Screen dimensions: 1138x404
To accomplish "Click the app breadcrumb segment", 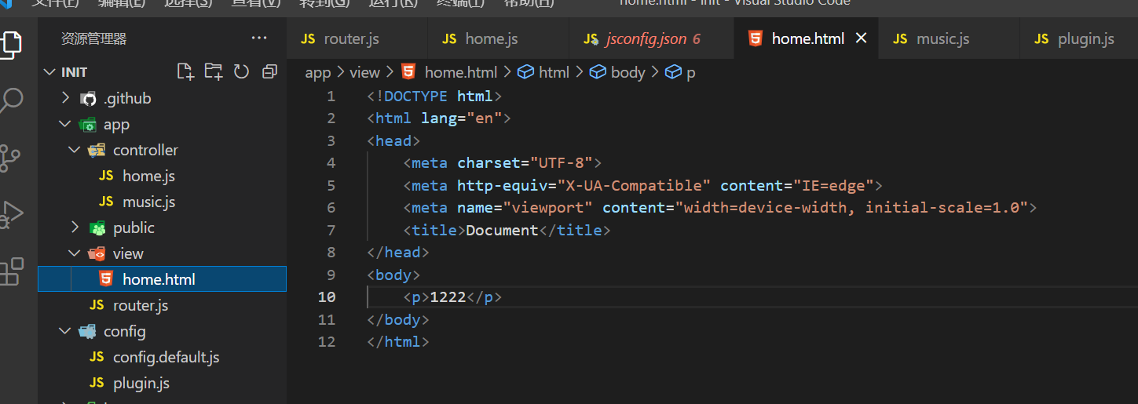I will tap(318, 73).
